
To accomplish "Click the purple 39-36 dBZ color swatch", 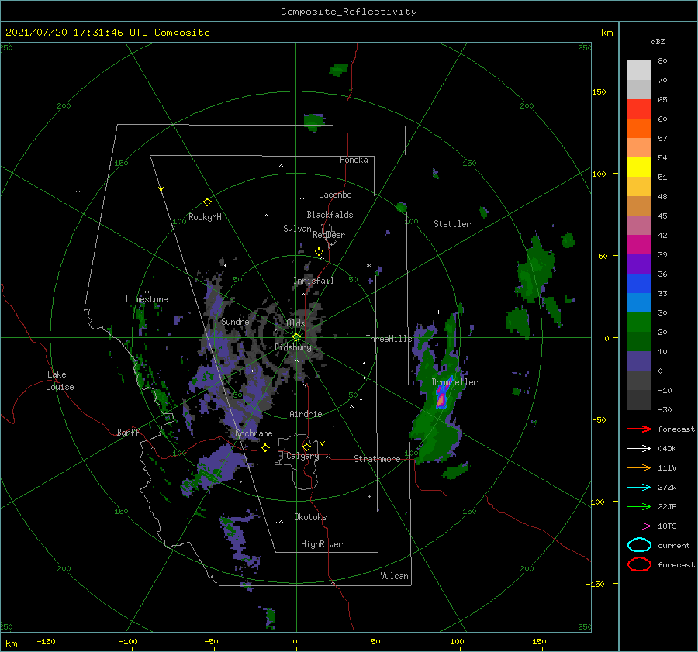I will pos(639,264).
